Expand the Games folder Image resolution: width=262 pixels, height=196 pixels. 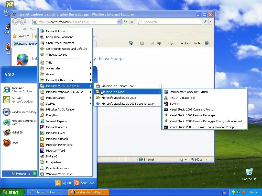66,74
